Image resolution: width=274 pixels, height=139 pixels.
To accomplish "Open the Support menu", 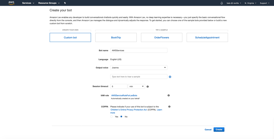I will click(265, 3).
